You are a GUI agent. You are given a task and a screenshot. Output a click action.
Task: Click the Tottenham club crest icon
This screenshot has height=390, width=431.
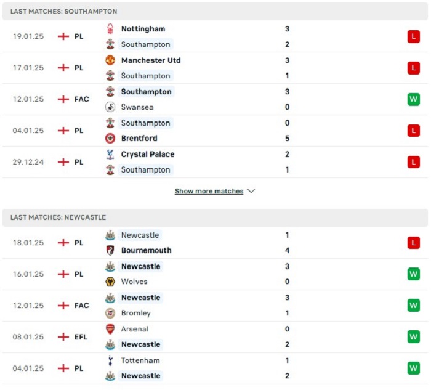pos(110,360)
